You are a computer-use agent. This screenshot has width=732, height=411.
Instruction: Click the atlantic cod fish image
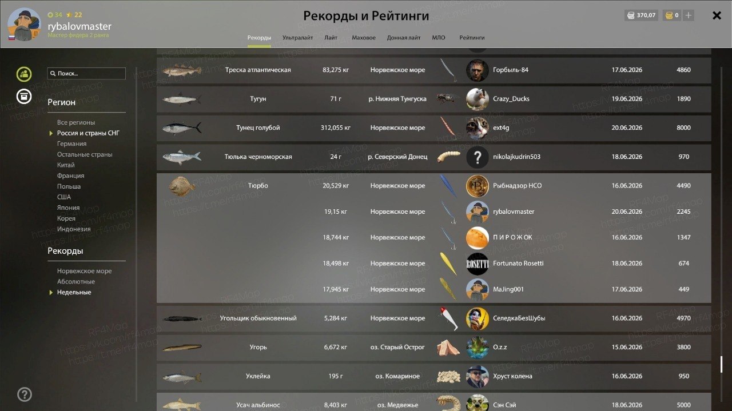tap(182, 70)
